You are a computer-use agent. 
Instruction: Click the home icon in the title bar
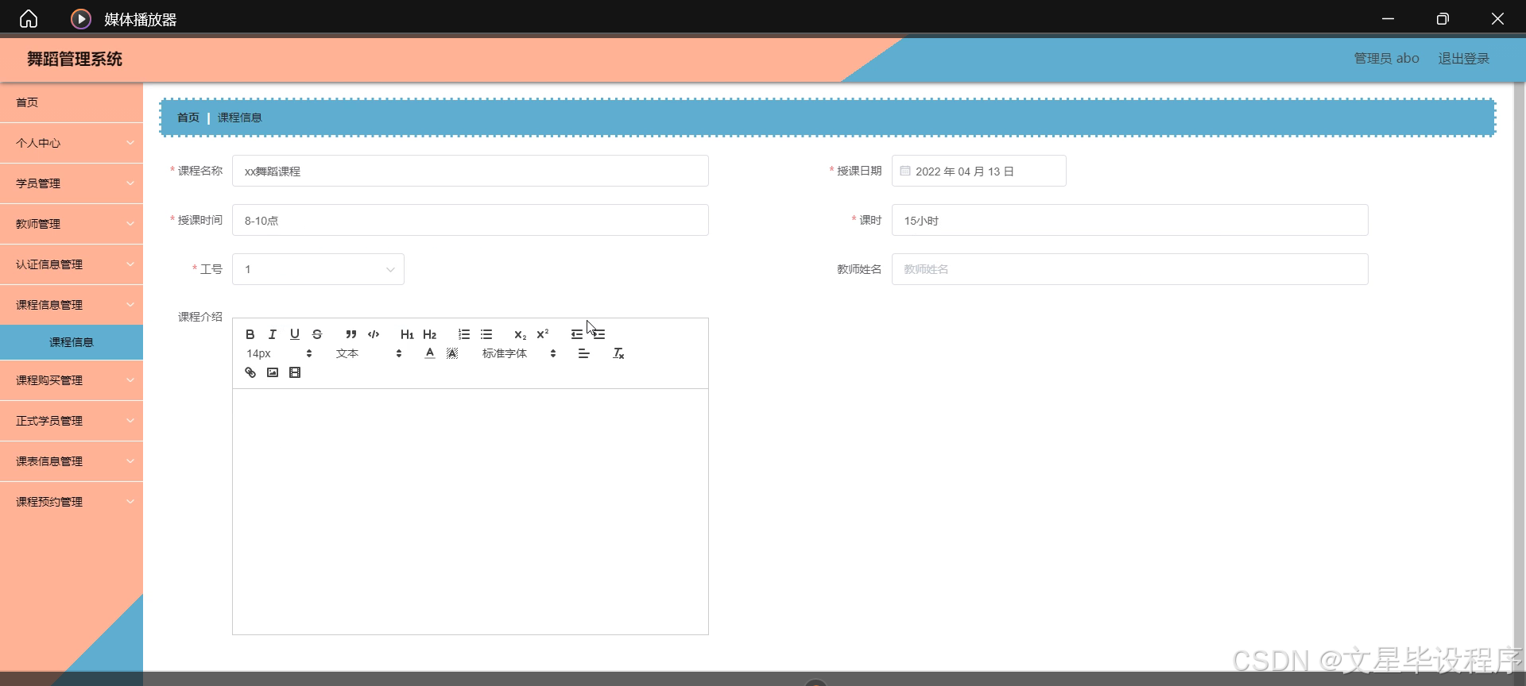[29, 18]
